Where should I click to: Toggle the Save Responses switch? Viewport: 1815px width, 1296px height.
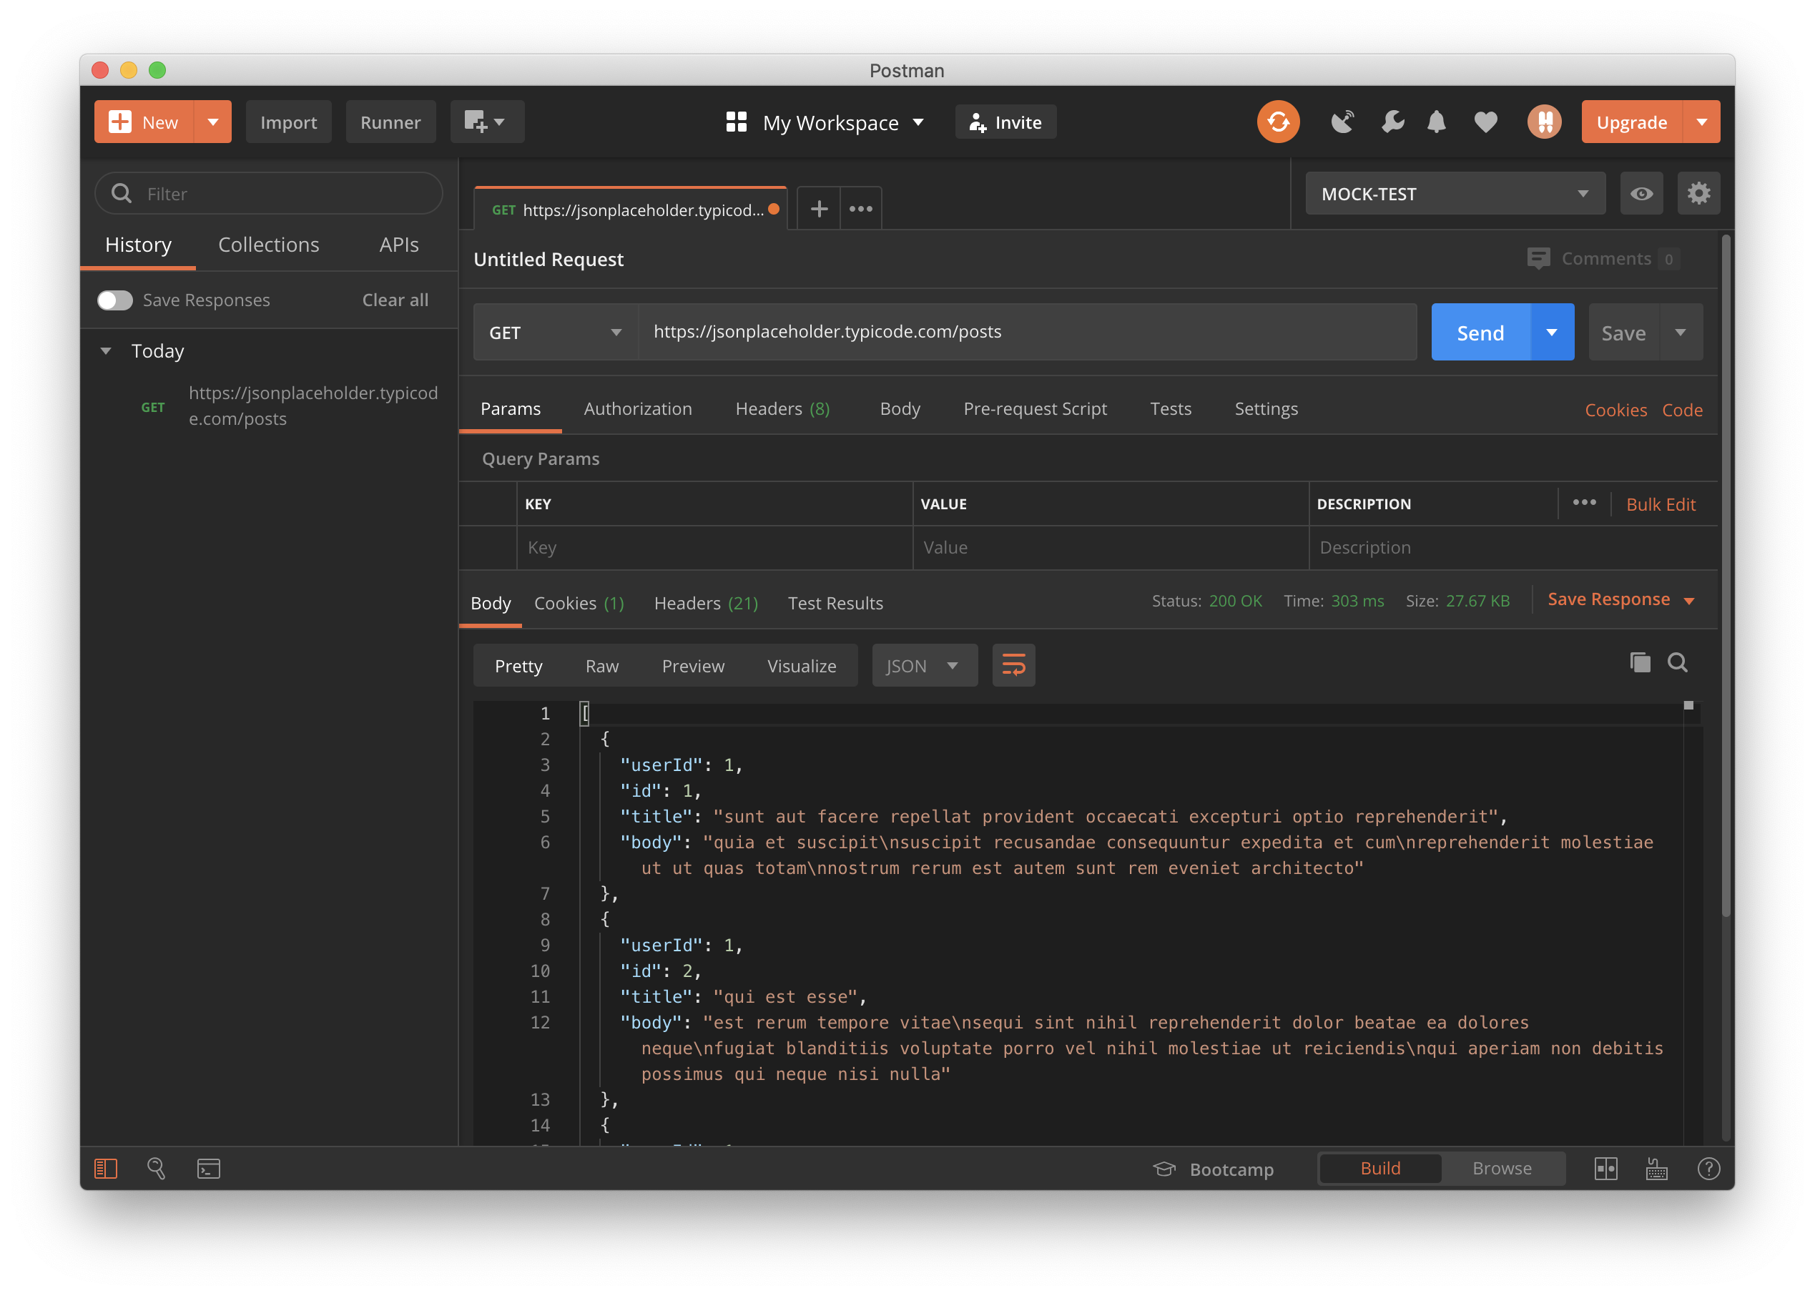[x=115, y=300]
